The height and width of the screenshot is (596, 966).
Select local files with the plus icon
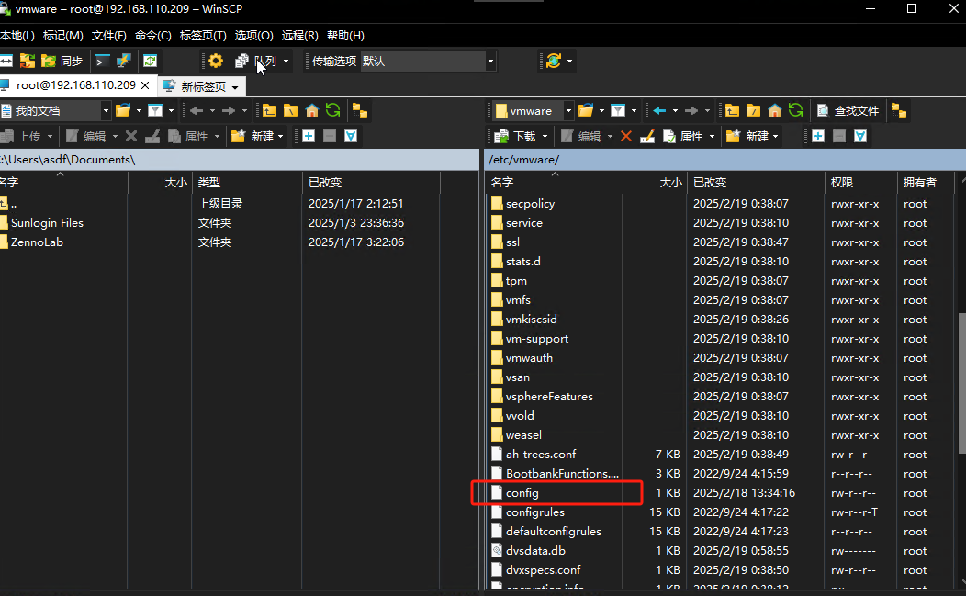(x=309, y=136)
